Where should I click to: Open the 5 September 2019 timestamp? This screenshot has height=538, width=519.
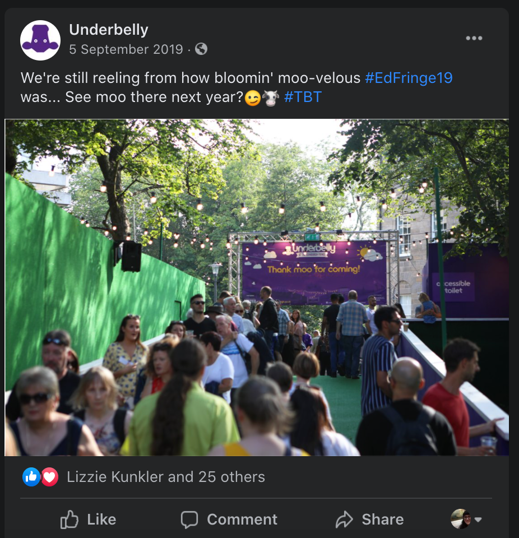126,49
